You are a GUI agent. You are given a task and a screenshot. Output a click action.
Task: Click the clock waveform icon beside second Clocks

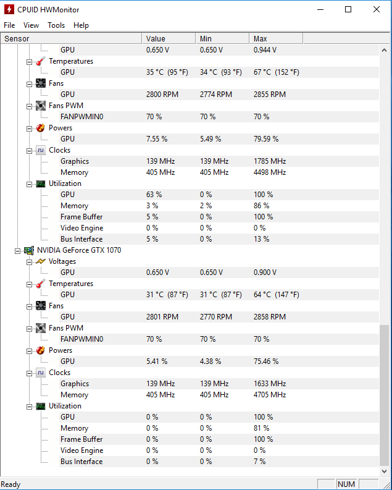click(x=41, y=373)
